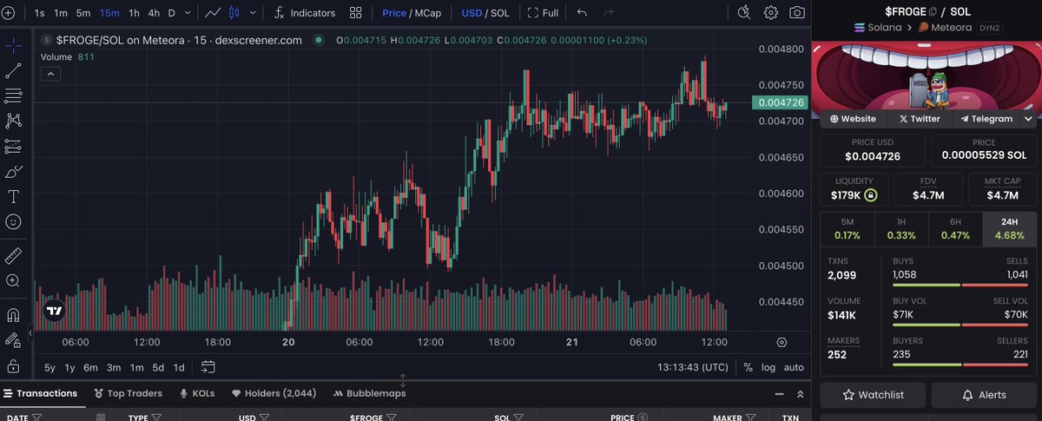
Task: Toggle lock all drawing tools
Action: (x=13, y=366)
